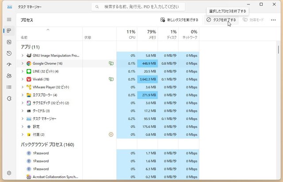Expand the Google Chrome (16) group

click(x=23, y=63)
